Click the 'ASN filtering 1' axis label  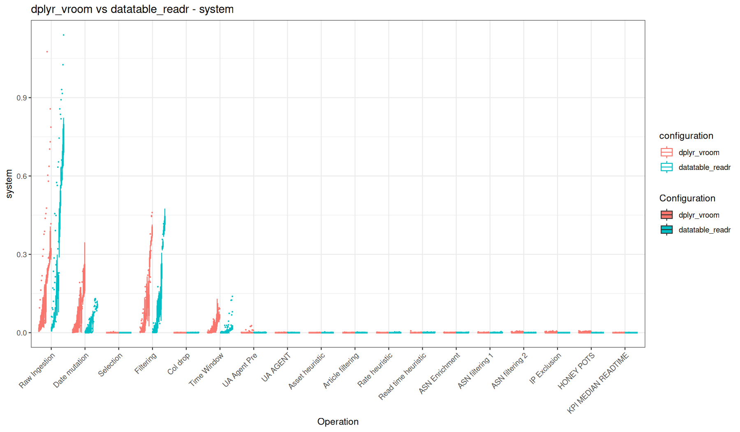coord(476,371)
